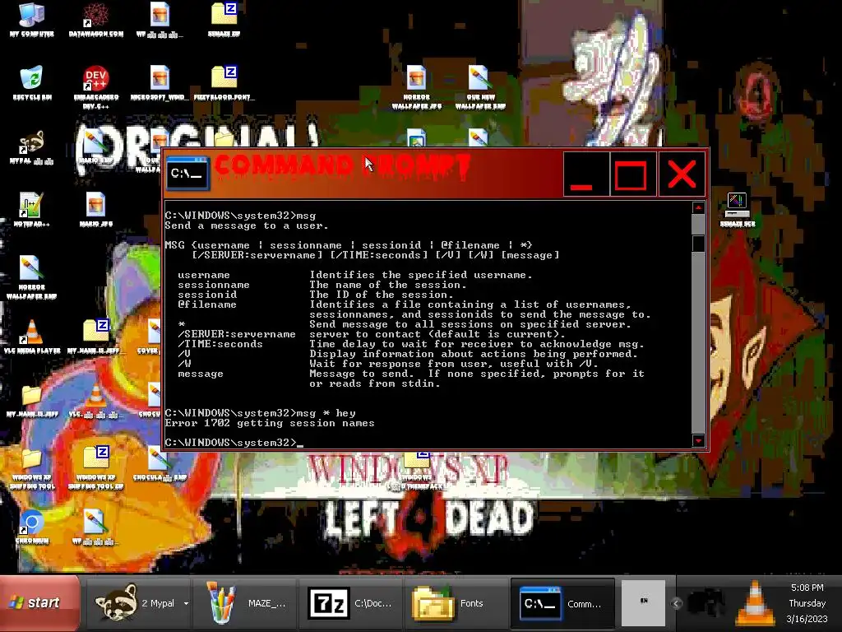The width and height of the screenshot is (842, 632).
Task: Open the EN language bar indicator
Action: tap(643, 602)
